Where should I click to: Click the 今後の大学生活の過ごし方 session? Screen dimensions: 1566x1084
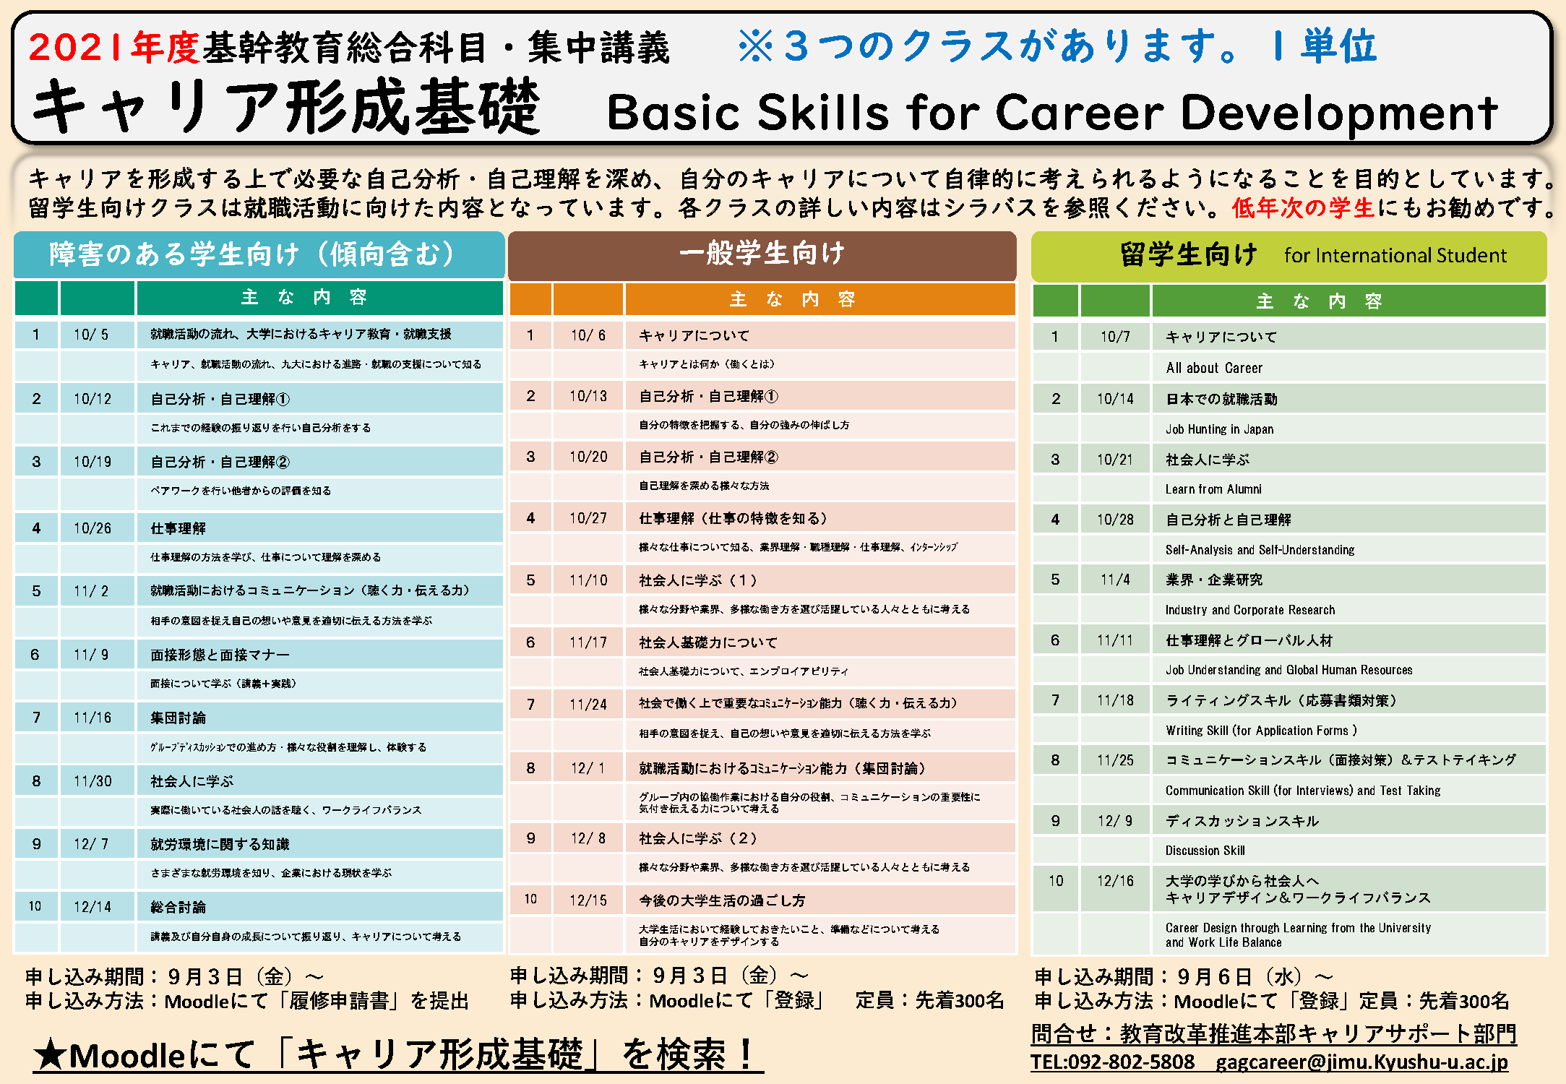[x=721, y=900]
